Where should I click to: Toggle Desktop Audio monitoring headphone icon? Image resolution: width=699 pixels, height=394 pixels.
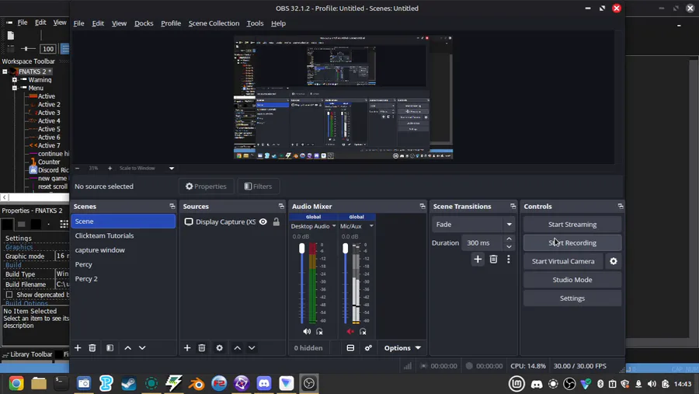pyautogui.click(x=319, y=332)
